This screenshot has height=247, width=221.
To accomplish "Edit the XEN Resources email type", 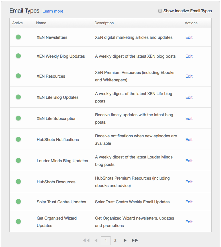I will pyautogui.click(x=189, y=76).
